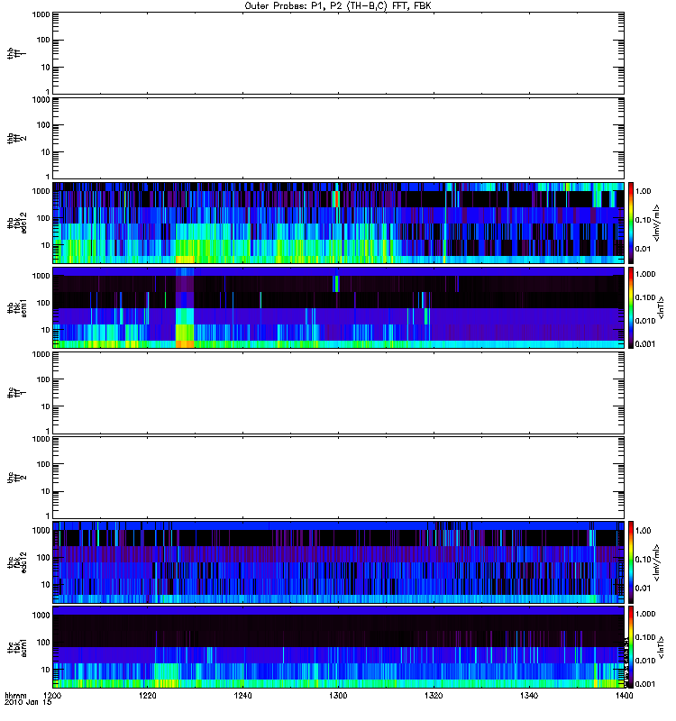
Task: Click the 'thc fbk edc12' panel axis label
Action: 17,562
